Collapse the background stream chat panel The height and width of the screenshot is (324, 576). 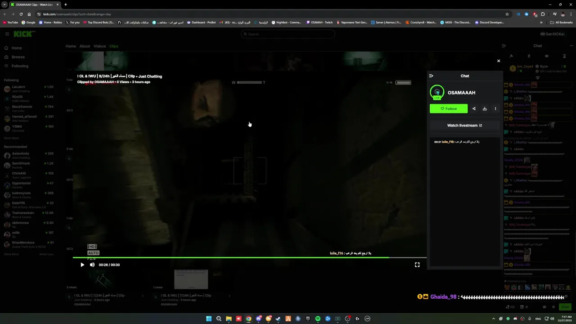click(504, 46)
